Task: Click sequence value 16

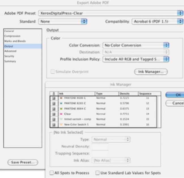Action: coord(148,124)
